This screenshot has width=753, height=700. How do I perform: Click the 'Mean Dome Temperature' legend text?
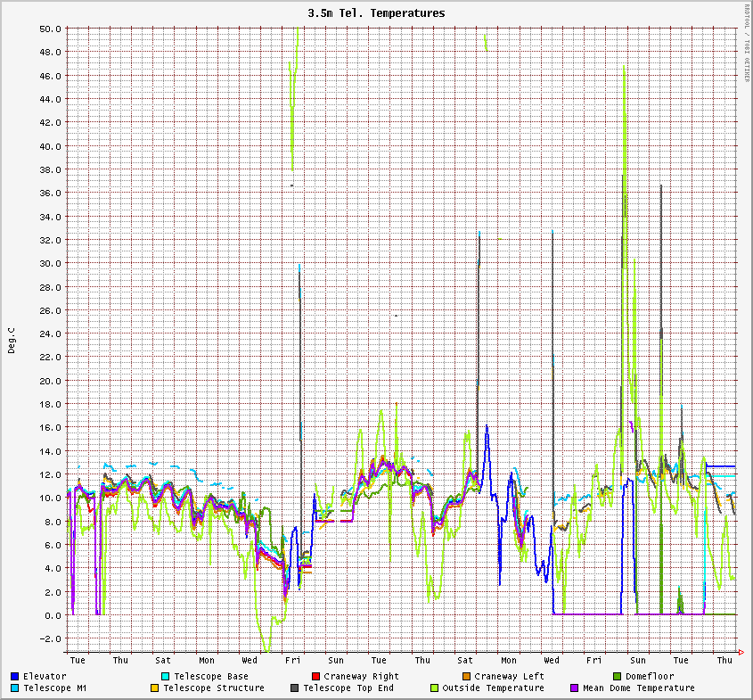tap(638, 688)
